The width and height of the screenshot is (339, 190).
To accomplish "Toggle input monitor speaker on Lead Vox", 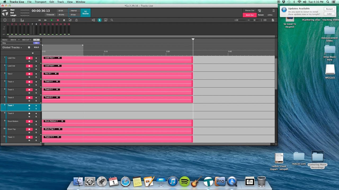I will point(36,58).
